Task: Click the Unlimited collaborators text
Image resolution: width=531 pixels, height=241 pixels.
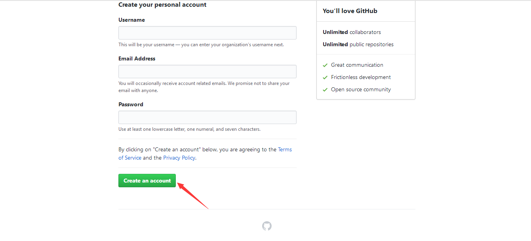Action: pos(352,32)
